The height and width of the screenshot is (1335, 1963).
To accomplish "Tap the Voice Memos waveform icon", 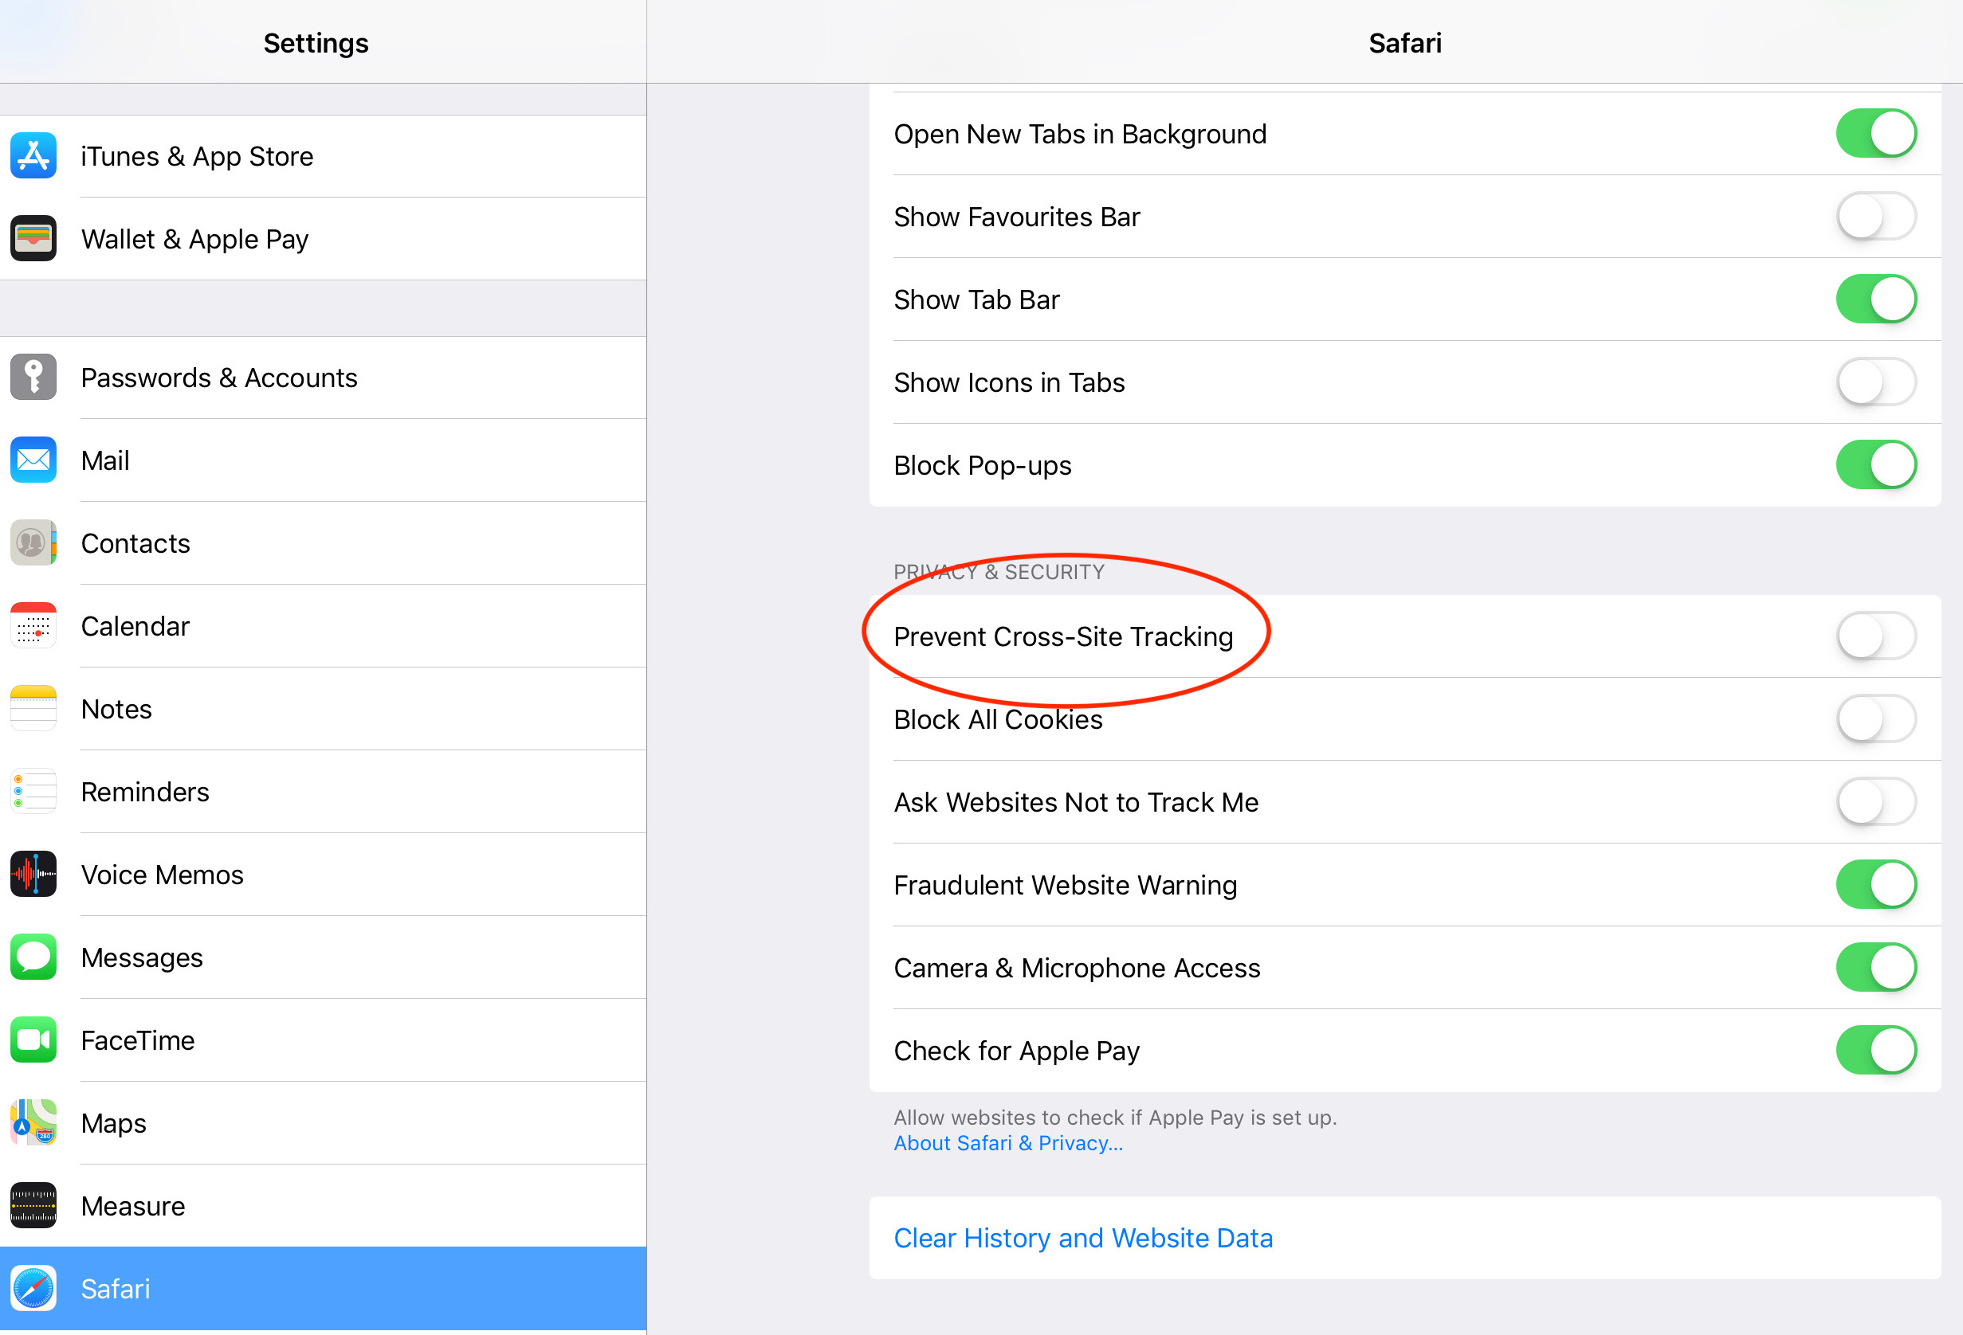I will (x=33, y=874).
